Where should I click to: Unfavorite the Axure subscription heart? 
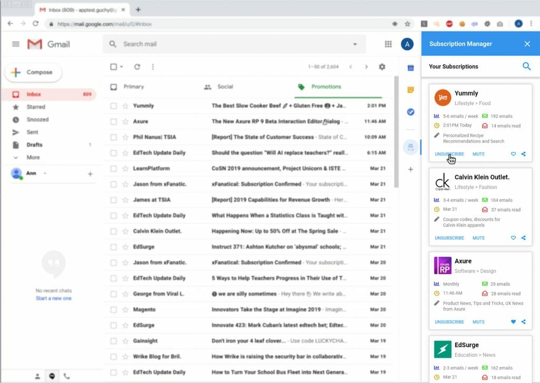[x=513, y=322]
